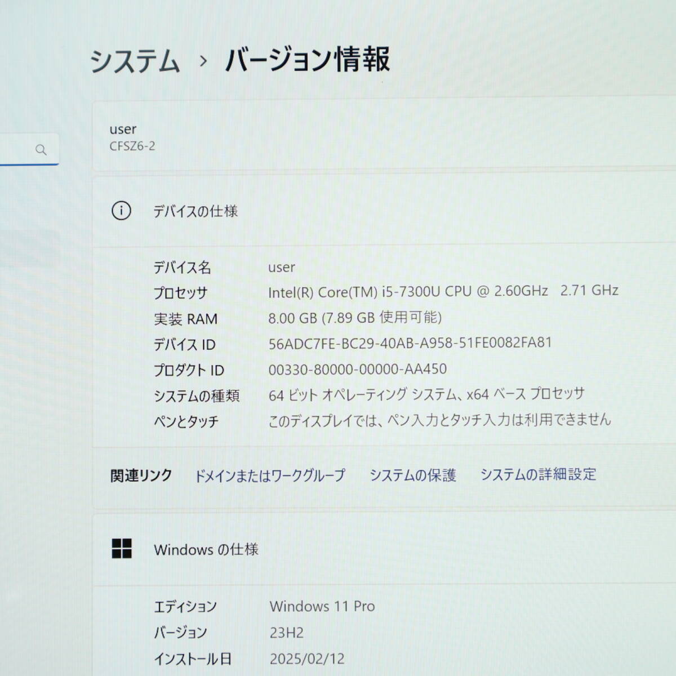Click the デバイス名 label
This screenshot has width=676, height=676.
coord(182,267)
